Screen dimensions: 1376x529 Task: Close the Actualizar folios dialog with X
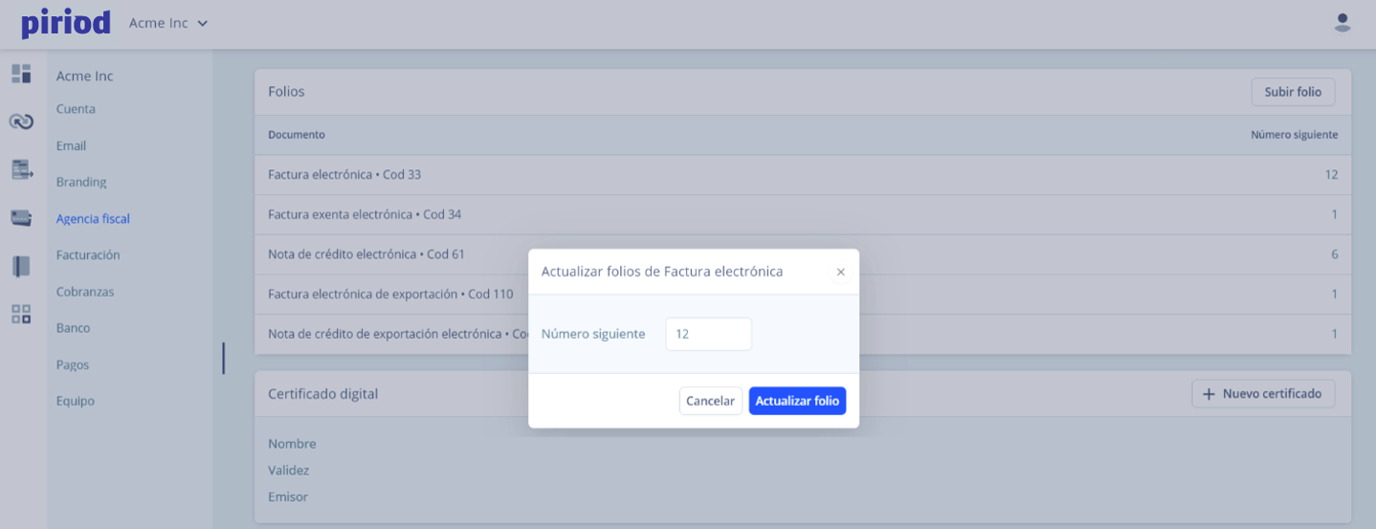(x=840, y=273)
